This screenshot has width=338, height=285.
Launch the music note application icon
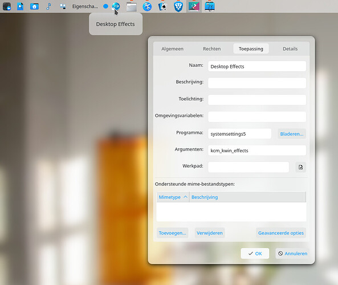[48, 6]
